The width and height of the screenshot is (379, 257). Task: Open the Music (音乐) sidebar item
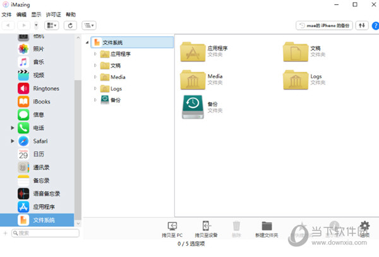pos(37,62)
